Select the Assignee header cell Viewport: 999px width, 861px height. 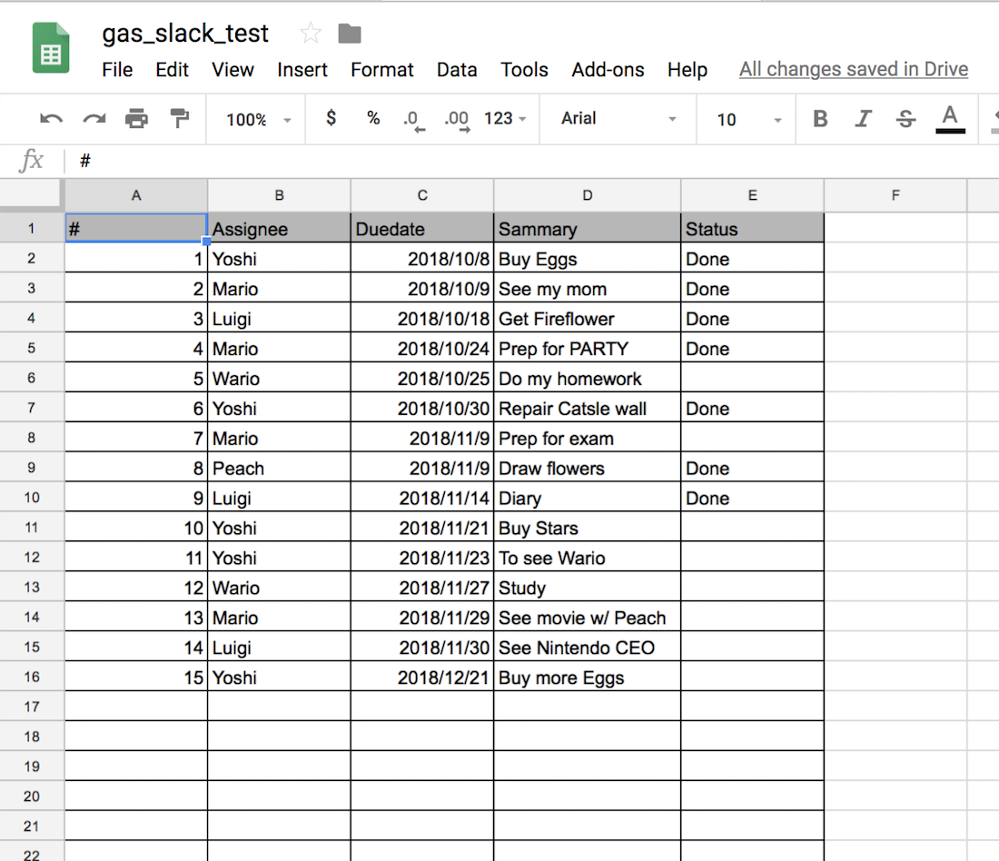click(279, 228)
